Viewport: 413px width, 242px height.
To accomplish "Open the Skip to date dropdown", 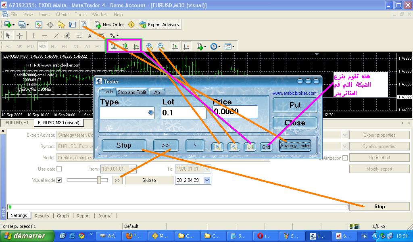I will pos(207,180).
